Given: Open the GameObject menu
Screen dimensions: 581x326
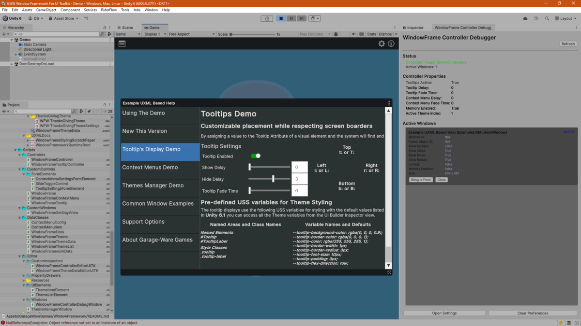Looking at the screenshot, I should coord(46,10).
